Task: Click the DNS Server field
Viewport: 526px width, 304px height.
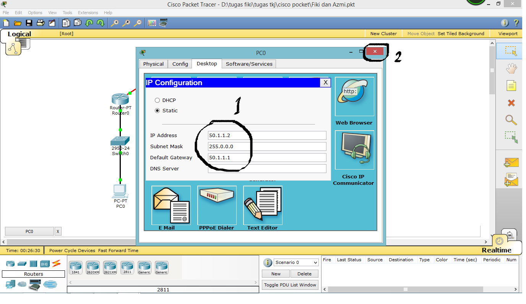Action: click(267, 169)
